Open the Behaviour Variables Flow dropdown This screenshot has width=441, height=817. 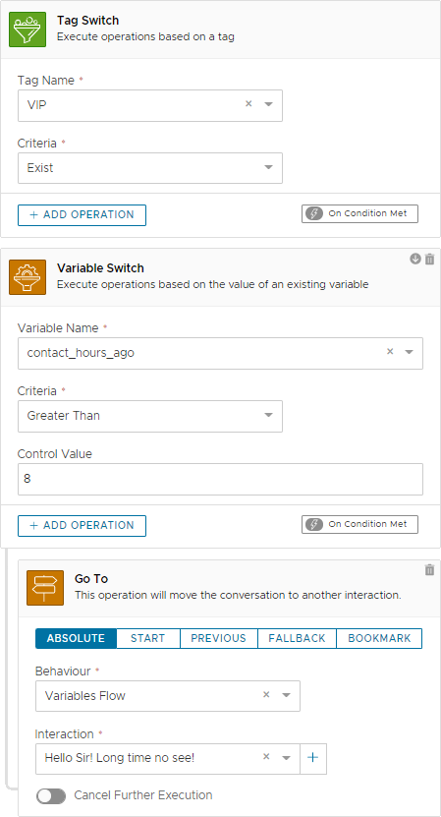pyautogui.click(x=286, y=695)
